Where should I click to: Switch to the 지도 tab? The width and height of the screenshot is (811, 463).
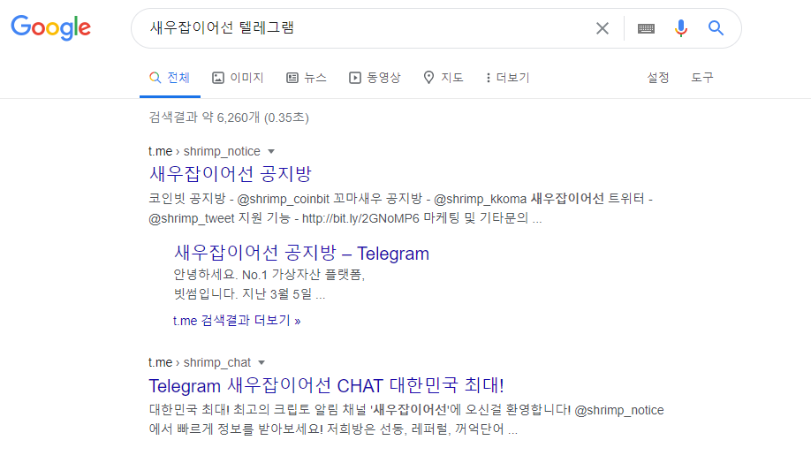tap(443, 78)
